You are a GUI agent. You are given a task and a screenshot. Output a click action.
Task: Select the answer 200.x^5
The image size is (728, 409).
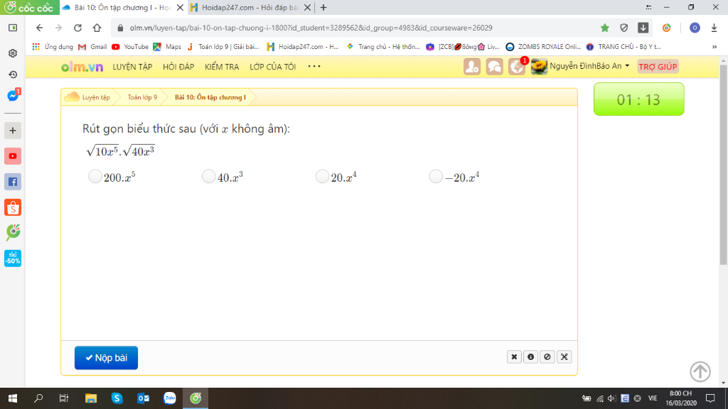(95, 177)
